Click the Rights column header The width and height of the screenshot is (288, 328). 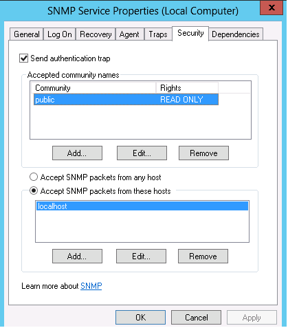tap(187, 88)
